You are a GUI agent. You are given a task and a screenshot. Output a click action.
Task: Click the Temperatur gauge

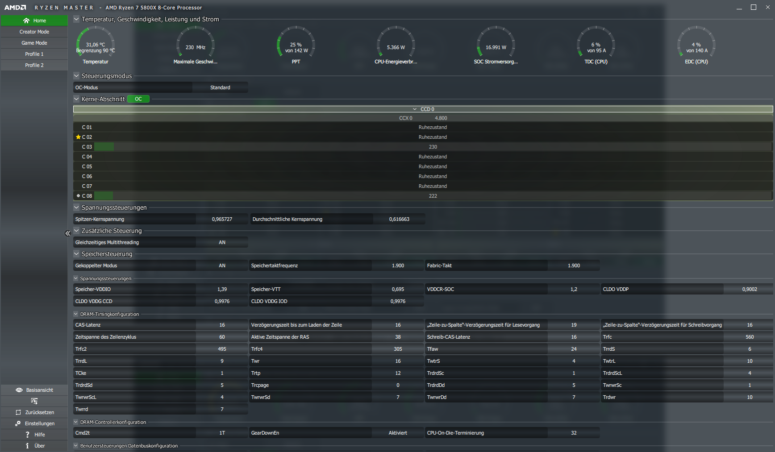click(x=96, y=46)
